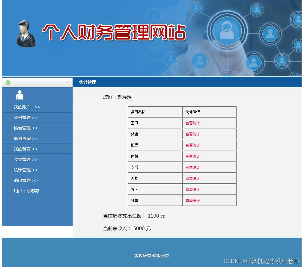Open 统计管理 in sidebar
This screenshot has height=267, width=304.
25,170
